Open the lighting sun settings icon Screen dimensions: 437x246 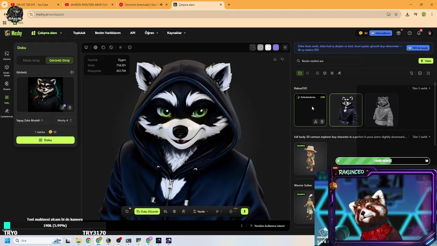[x=121, y=47]
